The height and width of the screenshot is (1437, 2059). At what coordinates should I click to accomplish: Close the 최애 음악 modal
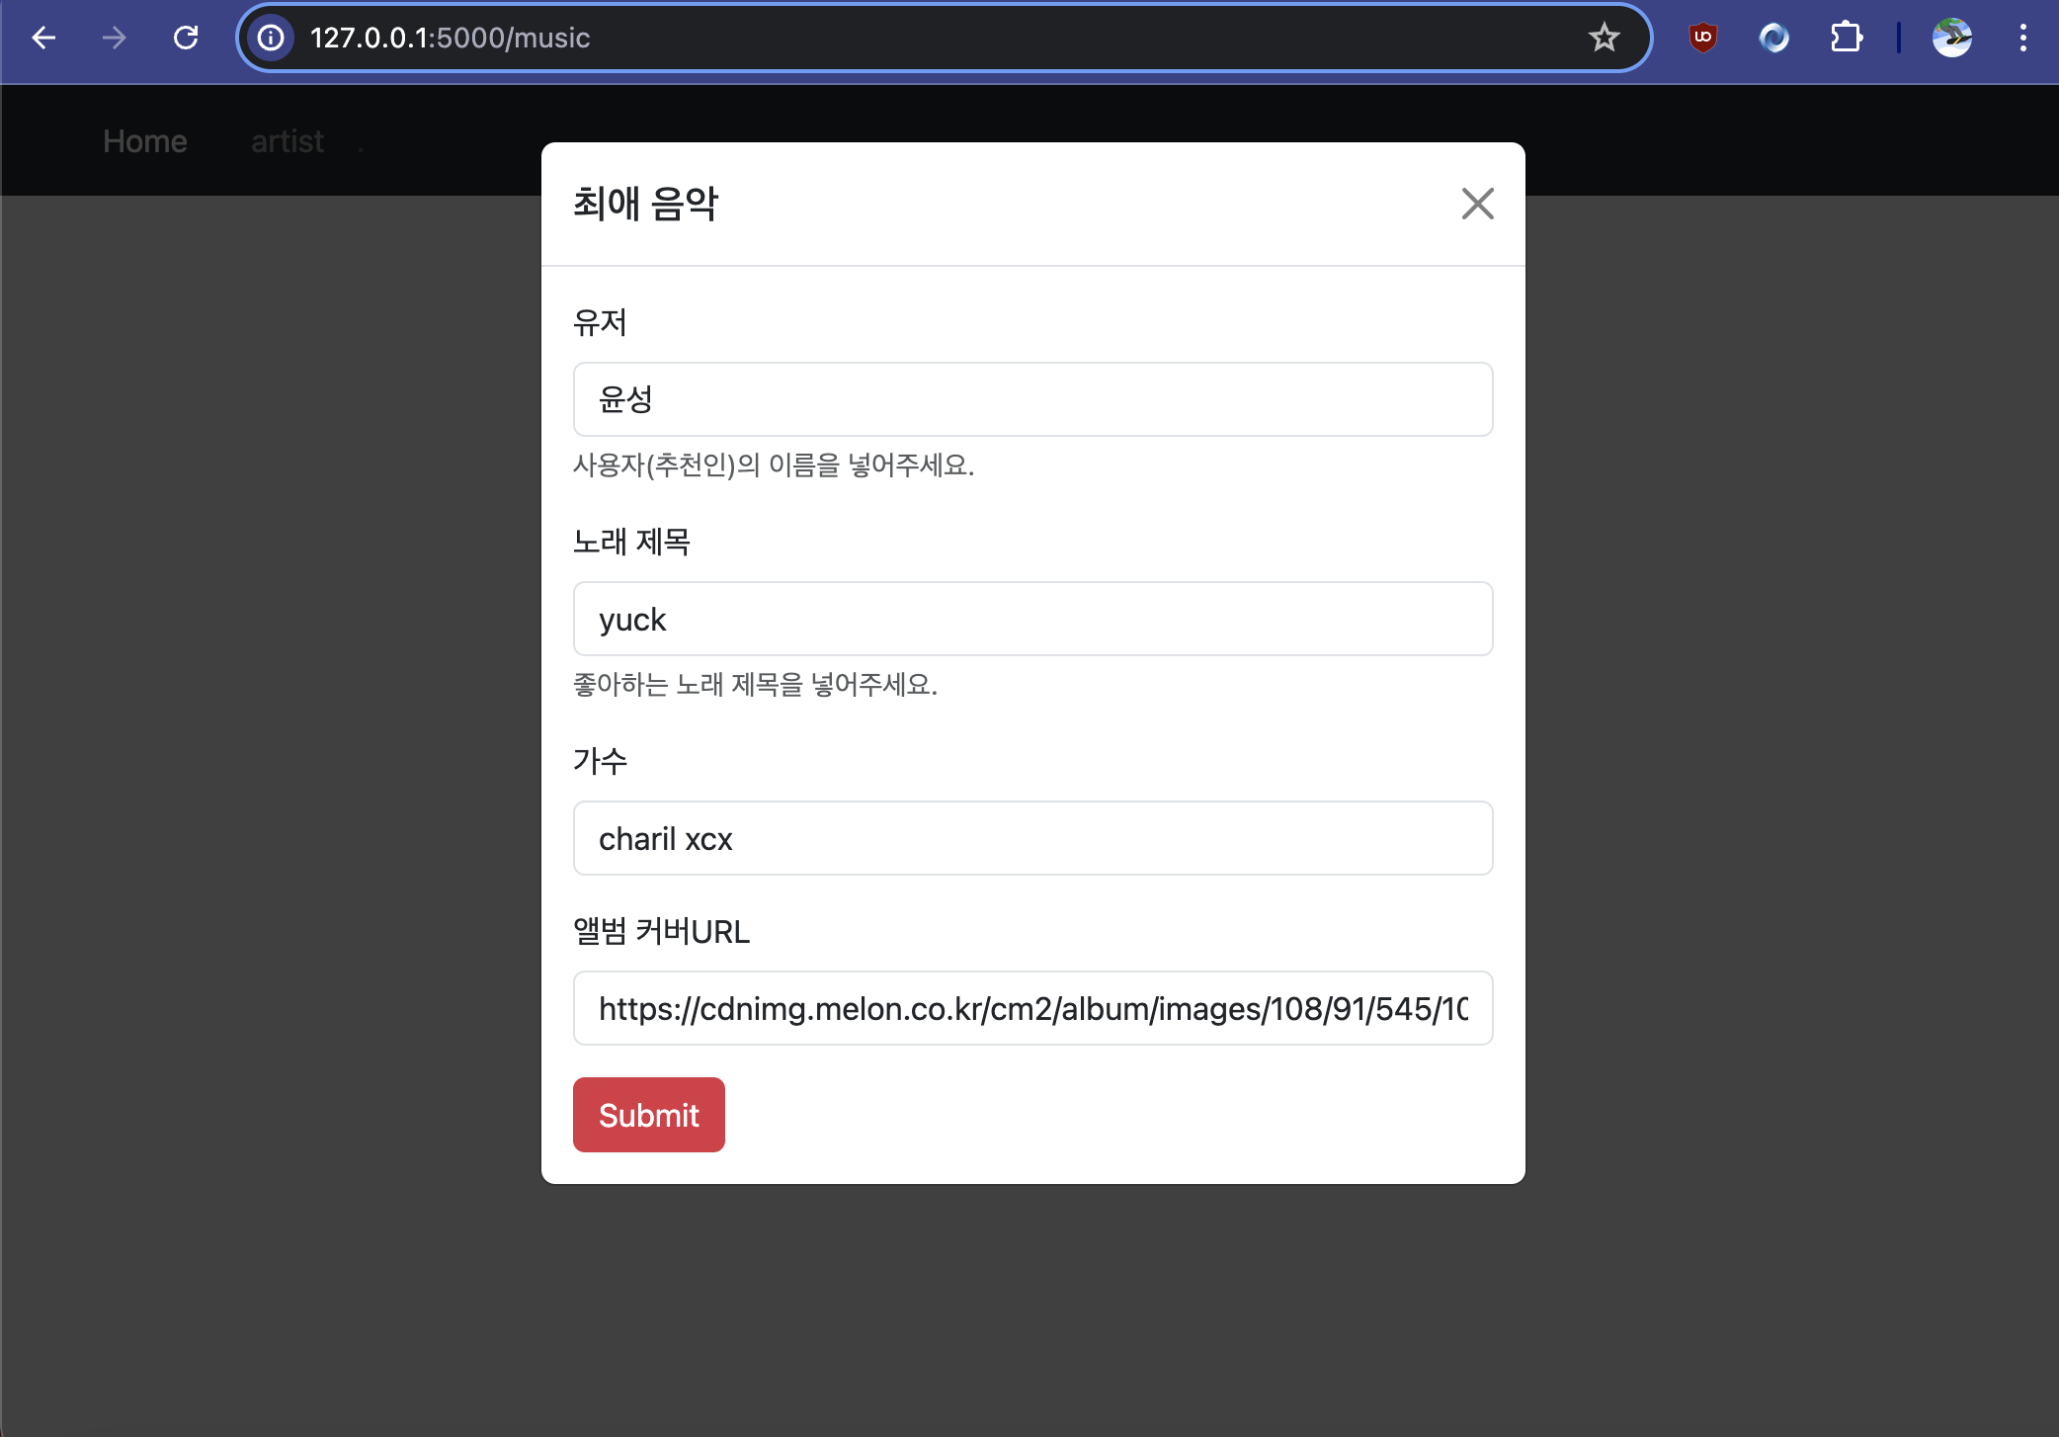(1477, 204)
